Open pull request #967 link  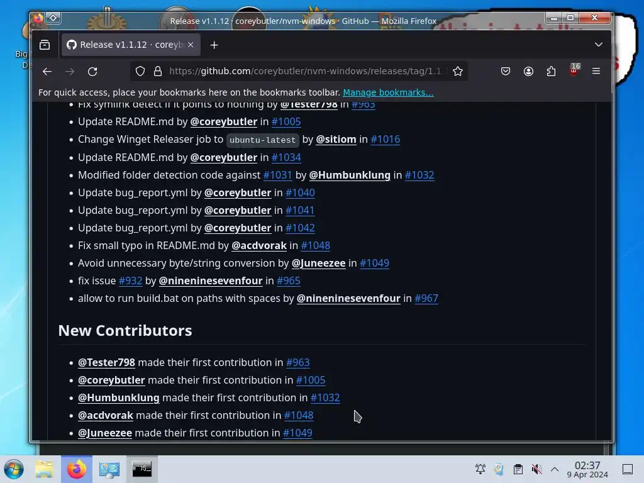pos(426,299)
